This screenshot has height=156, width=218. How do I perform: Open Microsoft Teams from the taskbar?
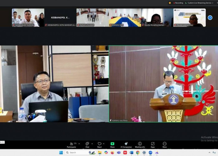coord(119,153)
